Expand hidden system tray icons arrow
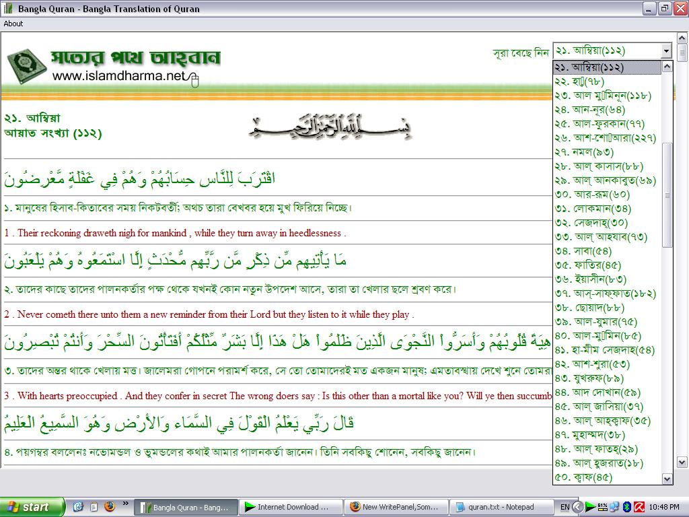 coord(578,508)
